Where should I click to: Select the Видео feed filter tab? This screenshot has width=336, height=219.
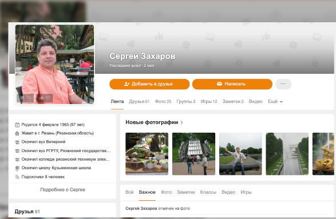228,192
